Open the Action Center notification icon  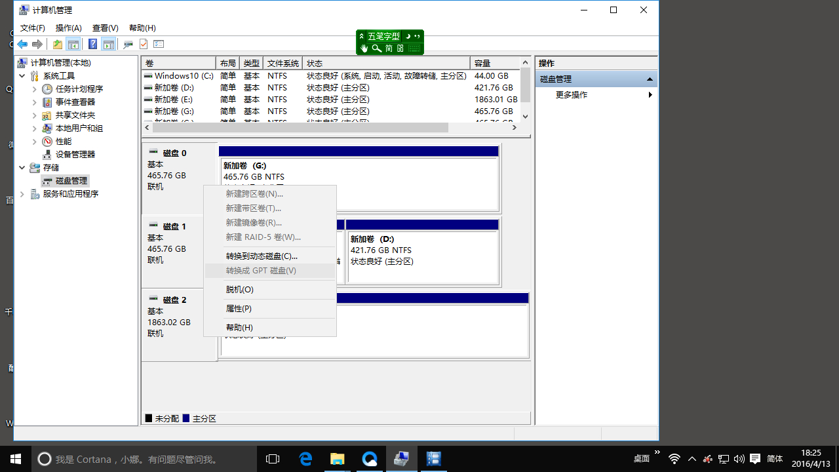pyautogui.click(x=755, y=459)
